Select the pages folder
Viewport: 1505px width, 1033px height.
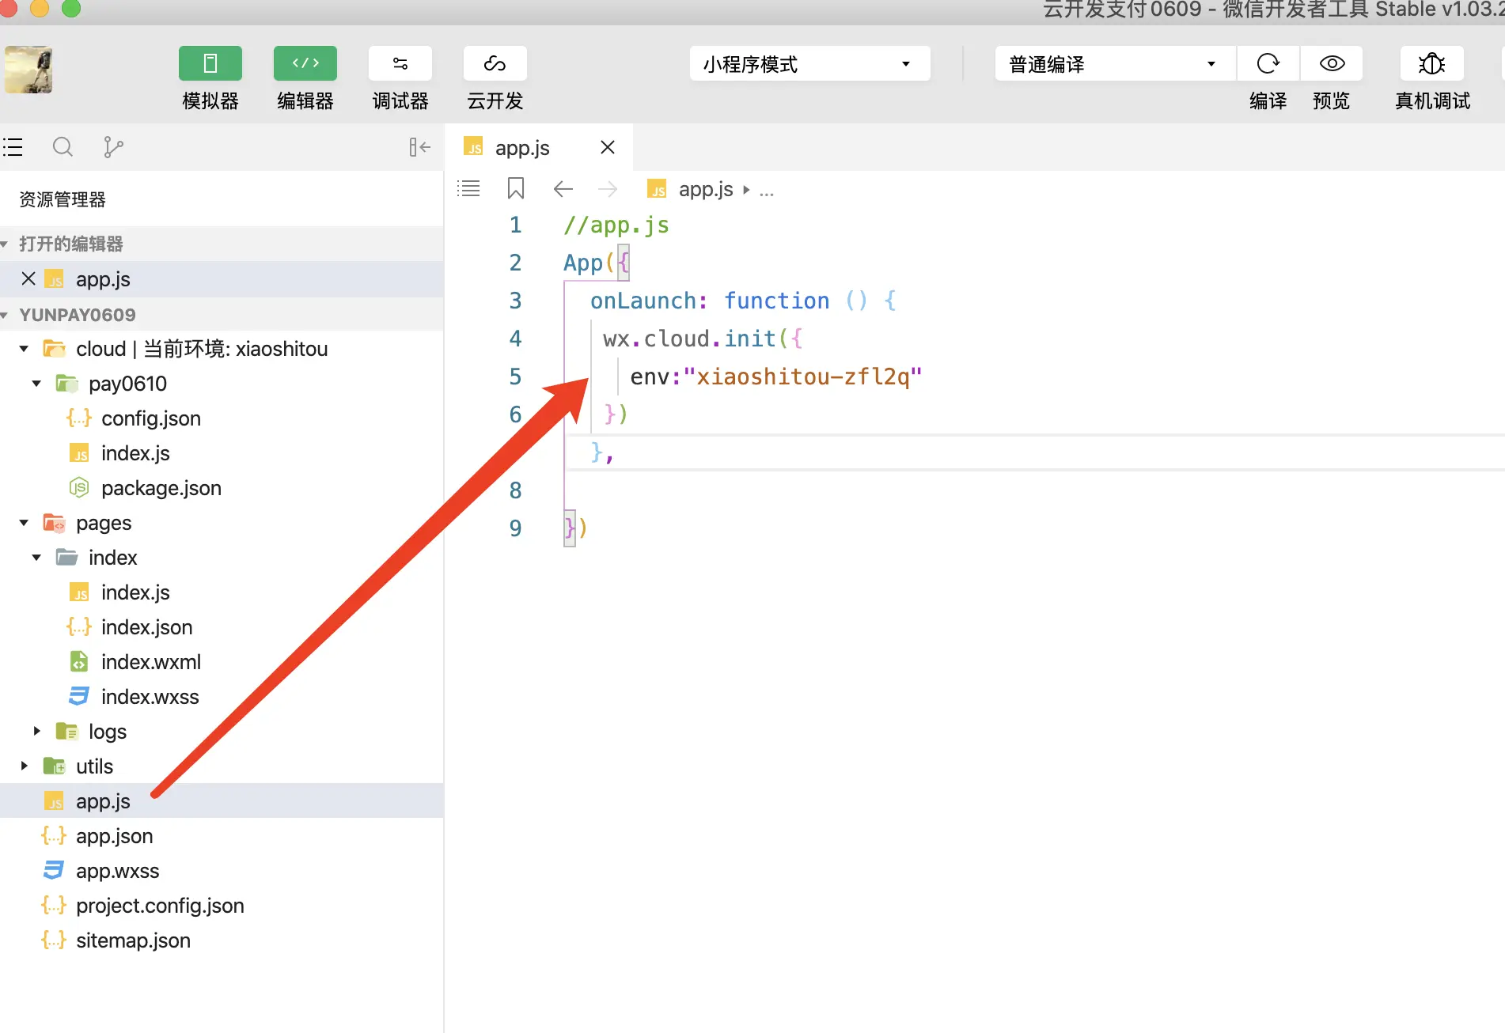222,523
